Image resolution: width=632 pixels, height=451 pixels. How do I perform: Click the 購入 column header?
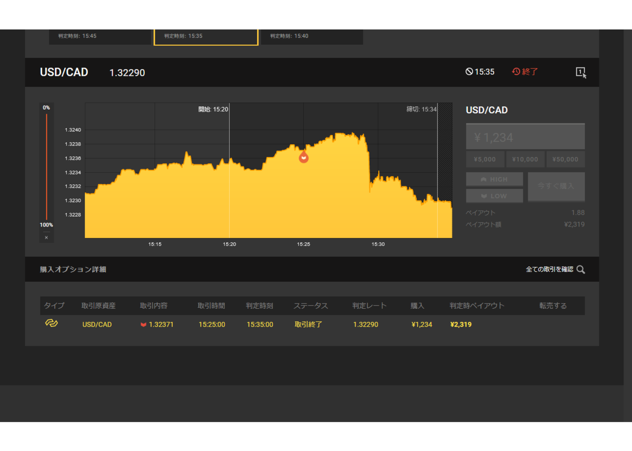click(418, 306)
